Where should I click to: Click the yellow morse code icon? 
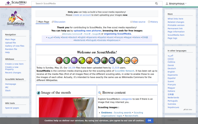tap(127, 61)
